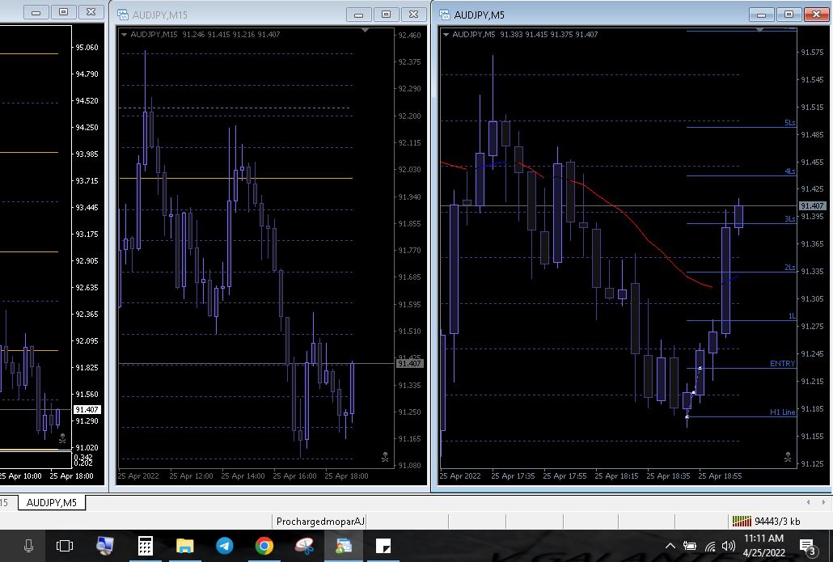Click the 25 Apr 18:55 time label
Screen dimensions: 833x562
point(720,476)
